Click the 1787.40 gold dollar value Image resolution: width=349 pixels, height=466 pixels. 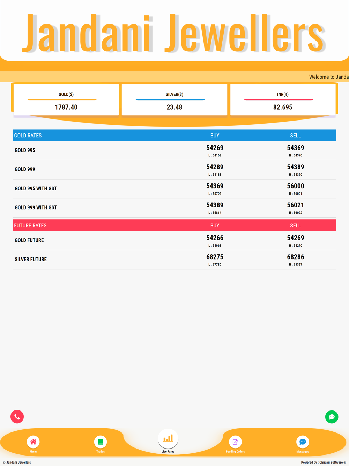point(66,107)
